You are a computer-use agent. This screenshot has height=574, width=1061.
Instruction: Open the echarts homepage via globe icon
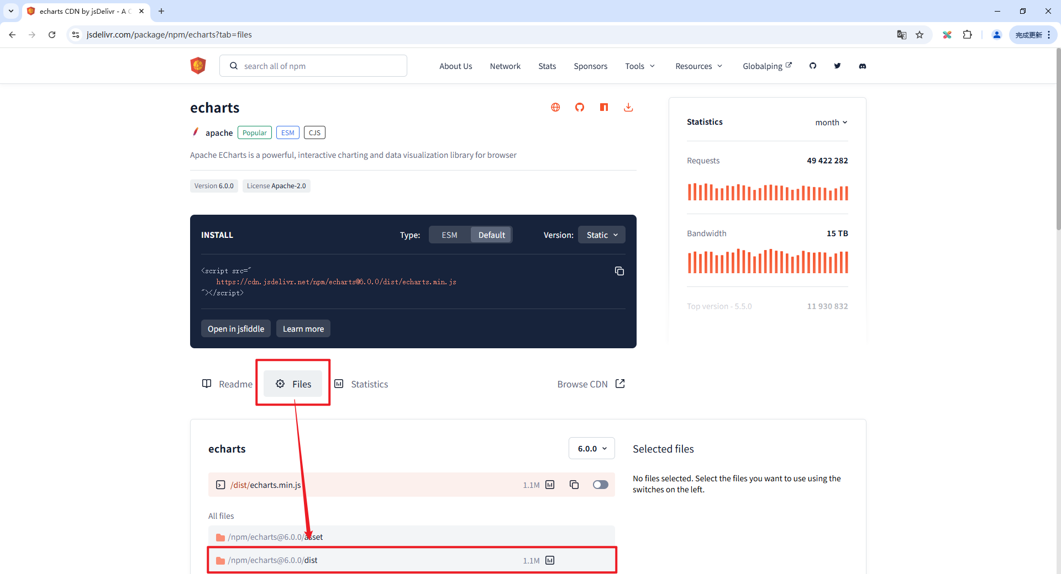click(x=555, y=107)
